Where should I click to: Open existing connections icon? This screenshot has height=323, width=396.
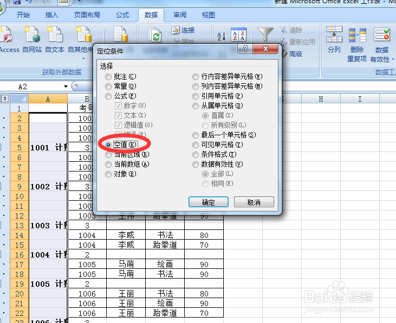[x=121, y=35]
